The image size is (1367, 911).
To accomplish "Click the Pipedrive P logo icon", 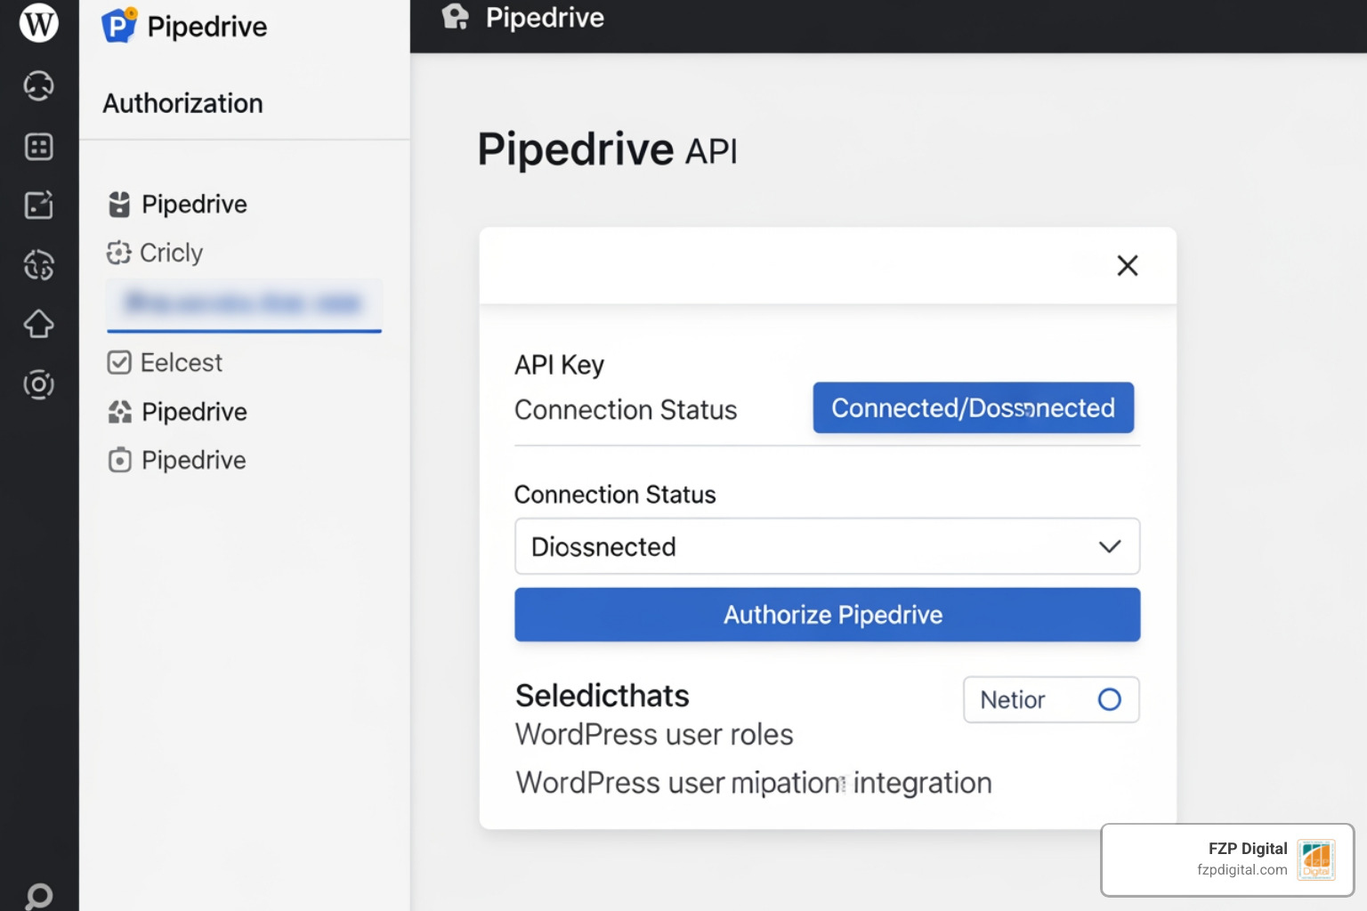I will click(x=119, y=25).
